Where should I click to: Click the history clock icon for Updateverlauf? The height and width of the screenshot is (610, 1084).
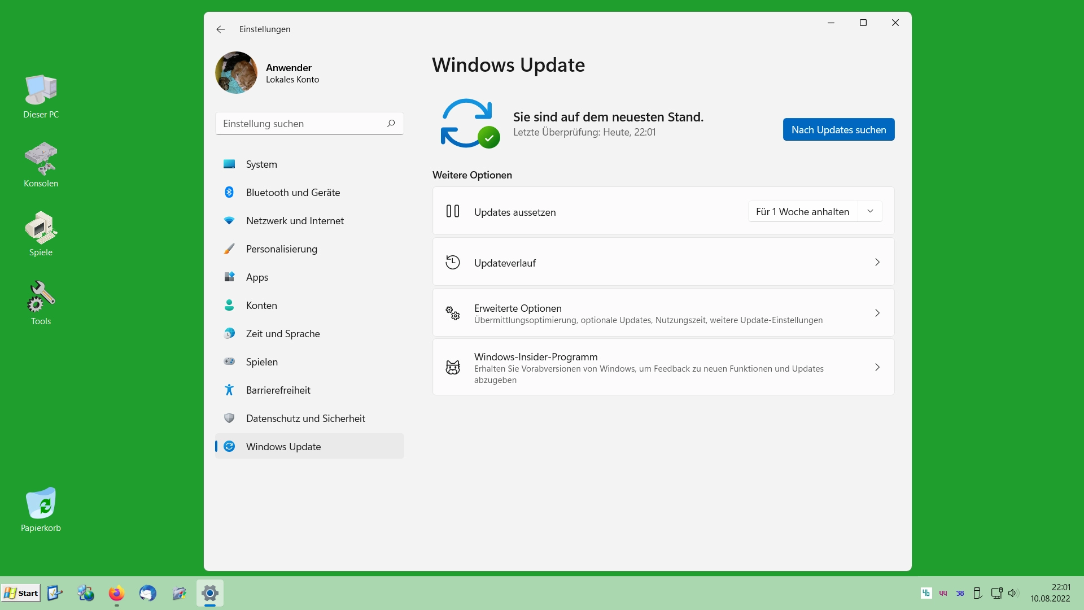pos(453,262)
